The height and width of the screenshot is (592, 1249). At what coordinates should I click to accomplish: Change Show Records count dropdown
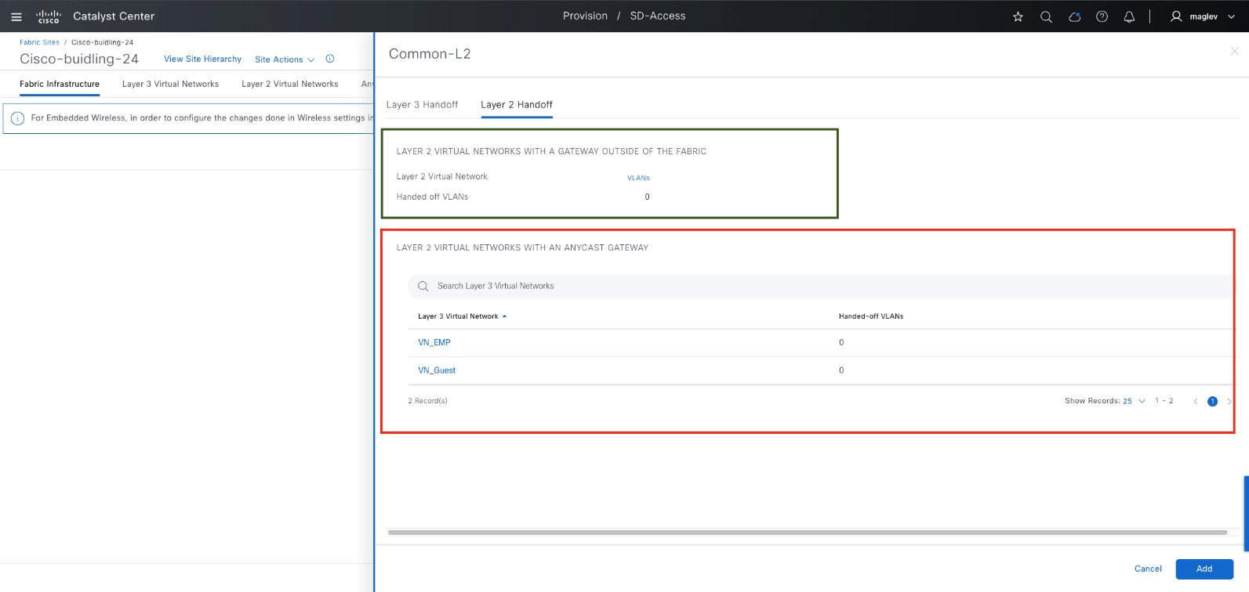coord(1134,401)
